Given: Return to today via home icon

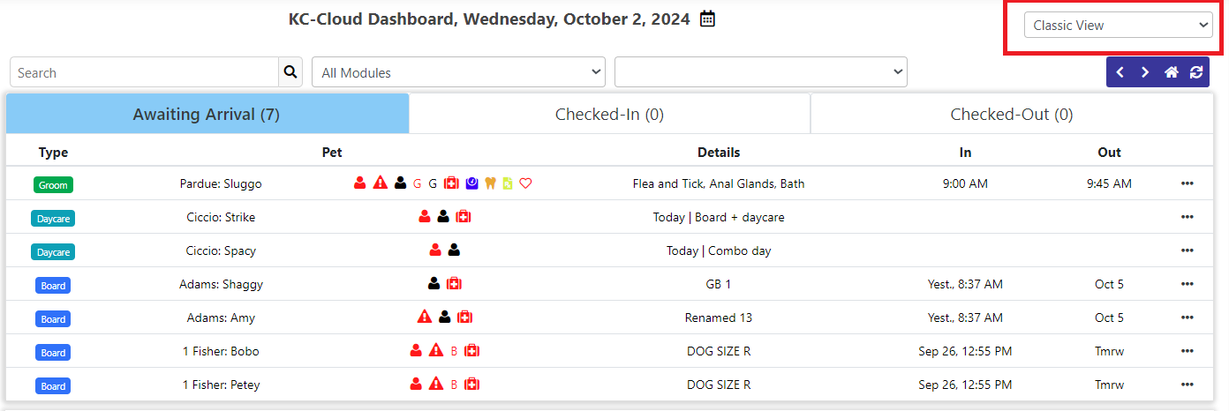Looking at the screenshot, I should click(x=1171, y=72).
